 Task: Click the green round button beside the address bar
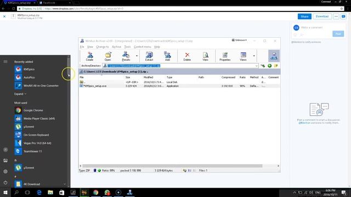pyautogui.click(x=269, y=66)
